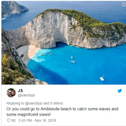Open the 3:43 PM - Nov 16, 2018 timestamp
This screenshot has width=126, height=126.
37,120
